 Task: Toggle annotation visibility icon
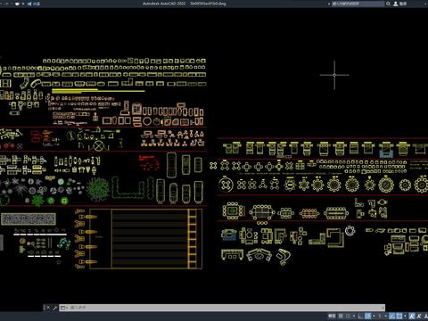coord(412,316)
